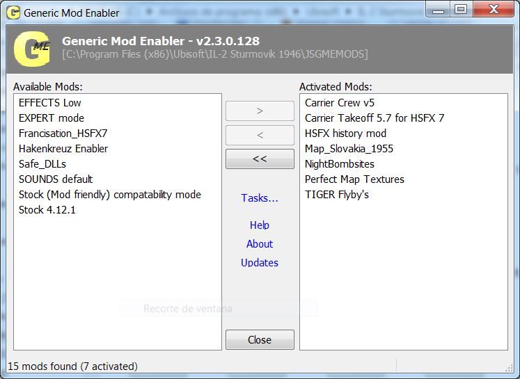Click the disable mod < arrow button
Screen dimensions: 520x379
pos(260,135)
